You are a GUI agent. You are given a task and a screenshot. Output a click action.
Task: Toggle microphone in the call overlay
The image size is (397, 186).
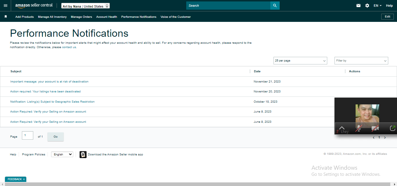359,128
